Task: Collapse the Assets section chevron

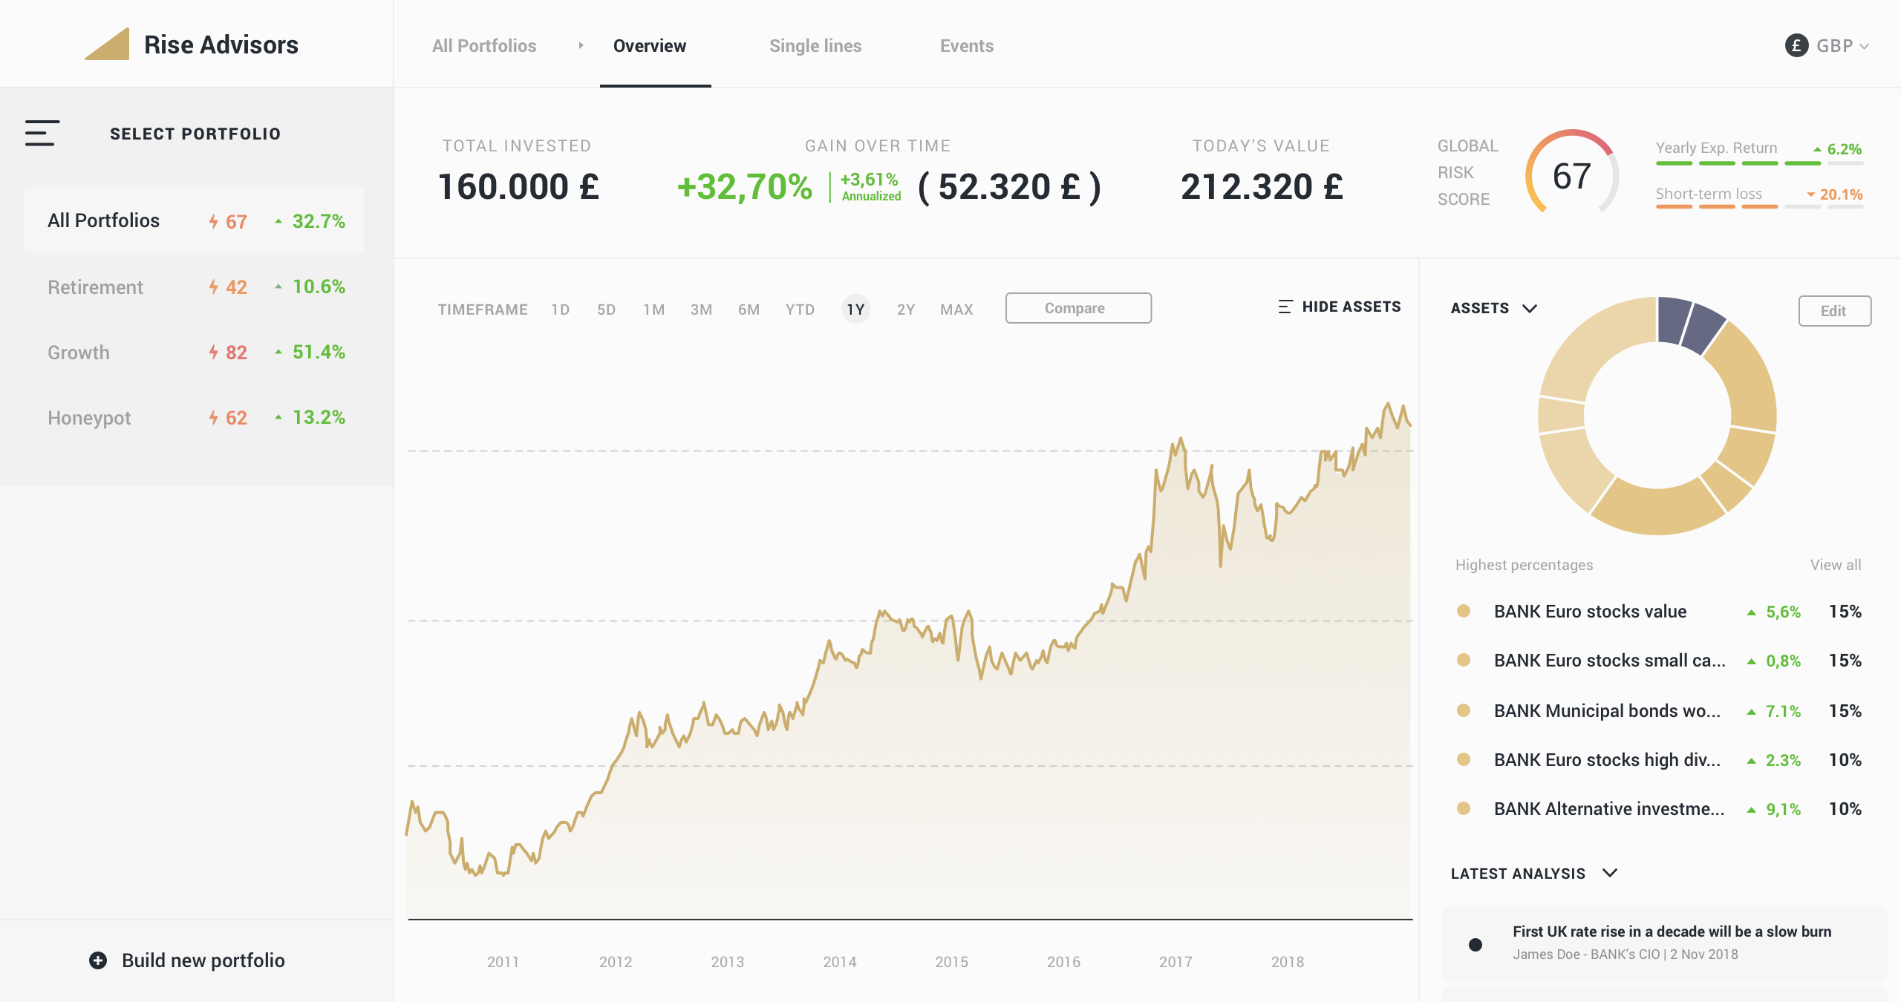Action: pos(1530,308)
